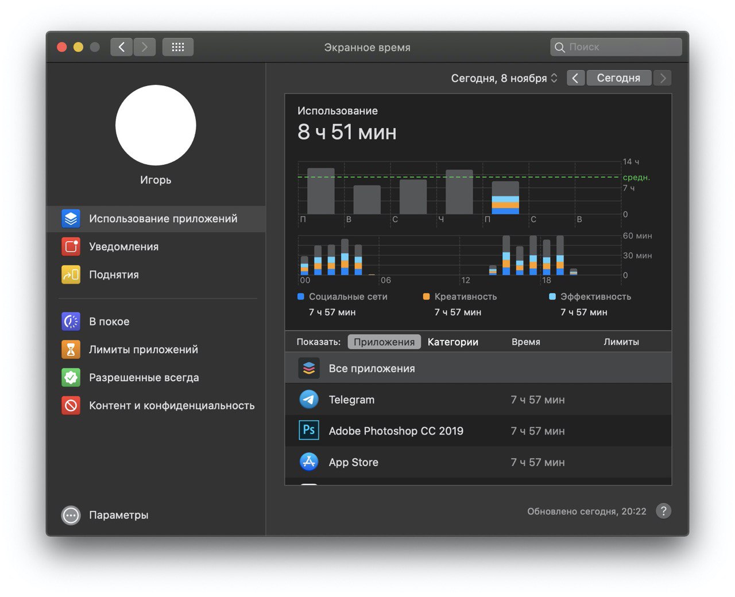Viewport: 735px width, 597px height.
Task: Switch to Приложения view
Action: click(384, 342)
